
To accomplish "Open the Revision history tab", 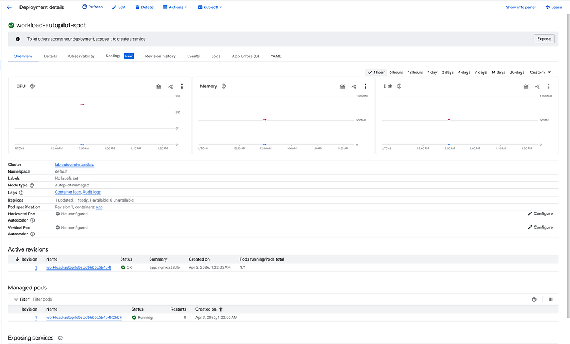I will (160, 56).
